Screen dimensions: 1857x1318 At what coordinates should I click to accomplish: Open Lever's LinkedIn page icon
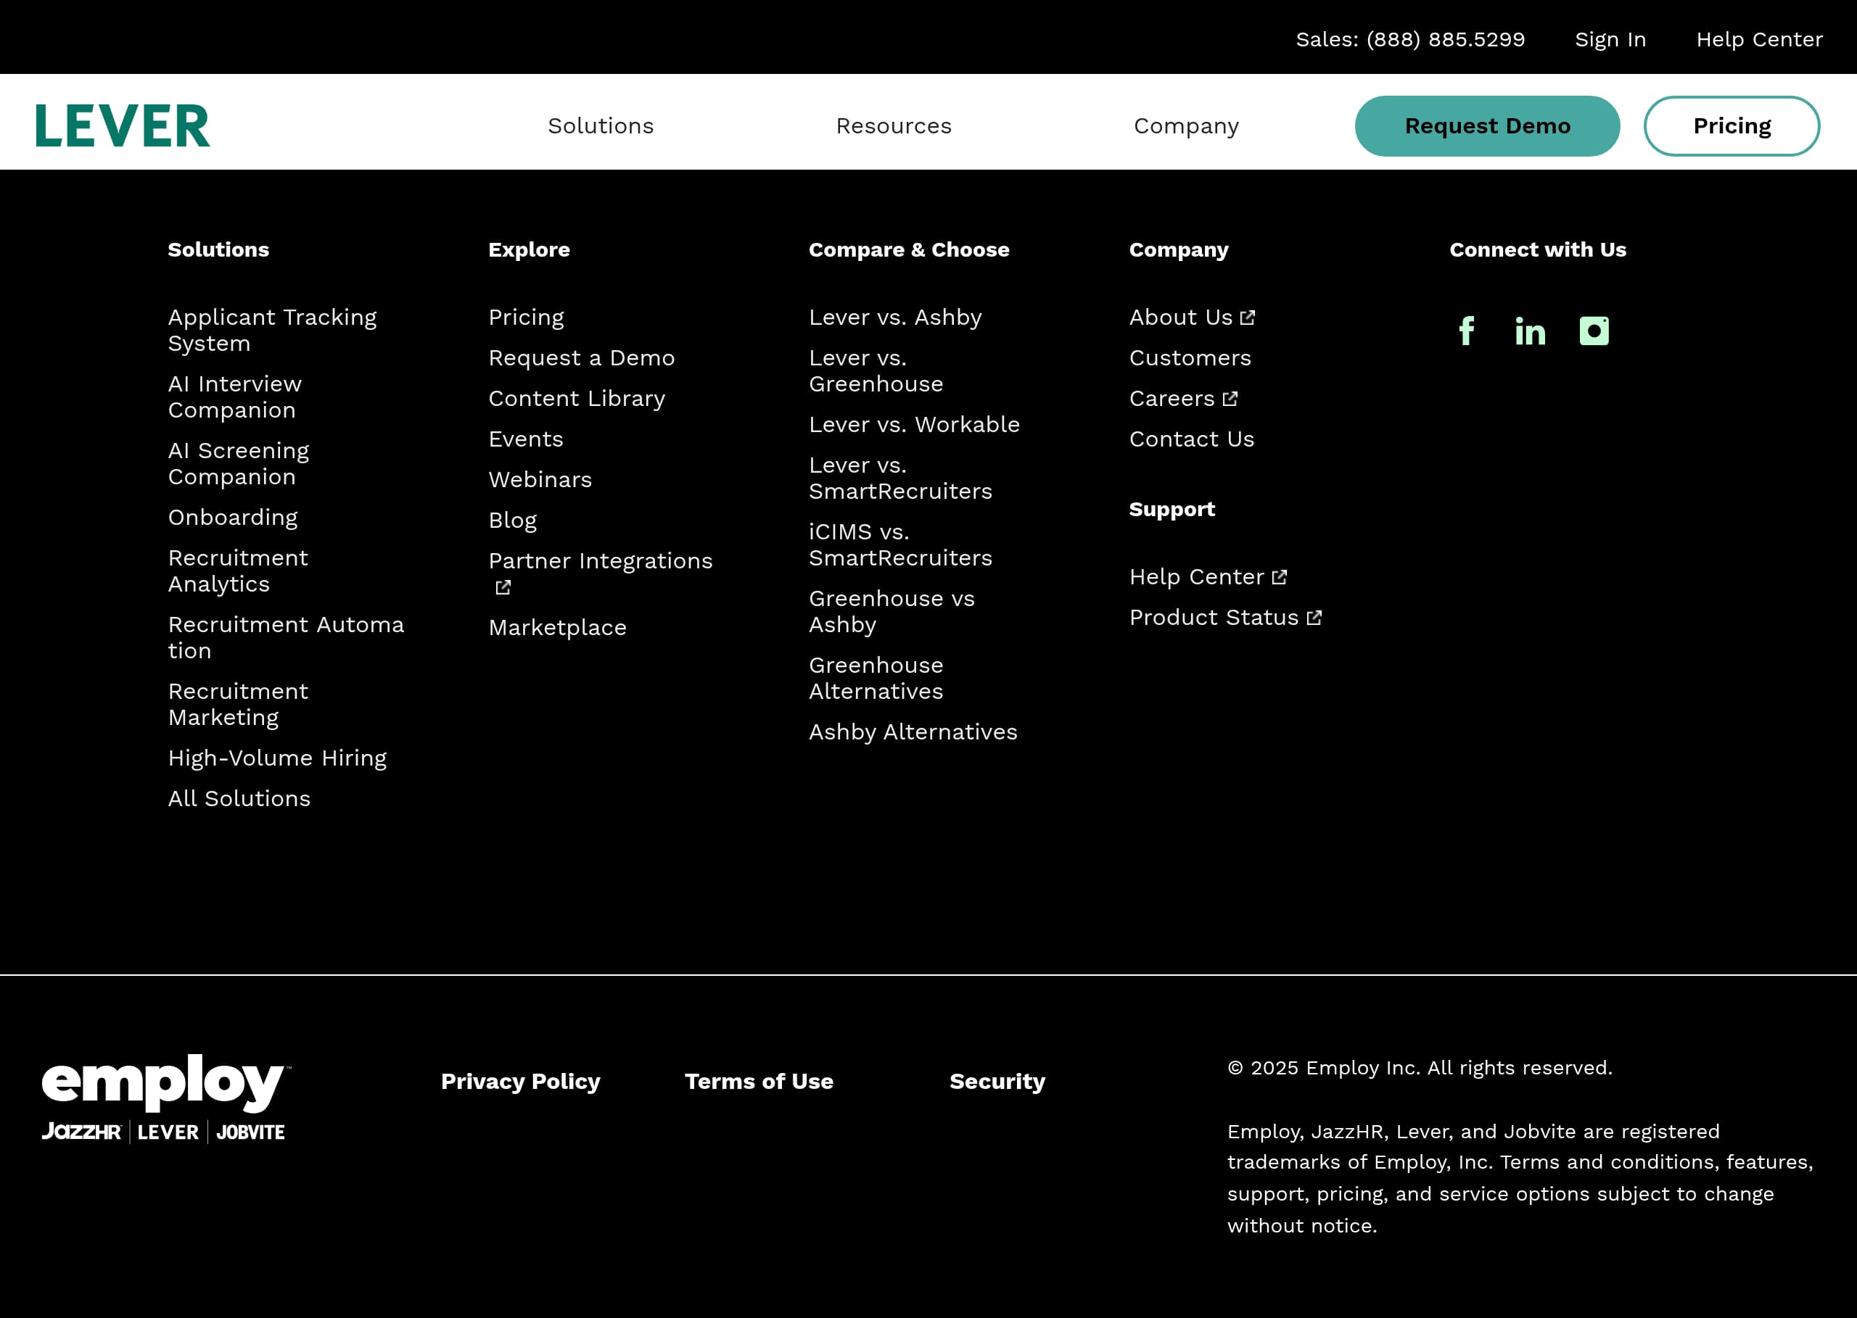pyautogui.click(x=1530, y=331)
